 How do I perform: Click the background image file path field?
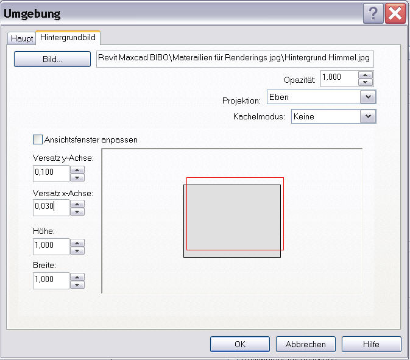235,59
